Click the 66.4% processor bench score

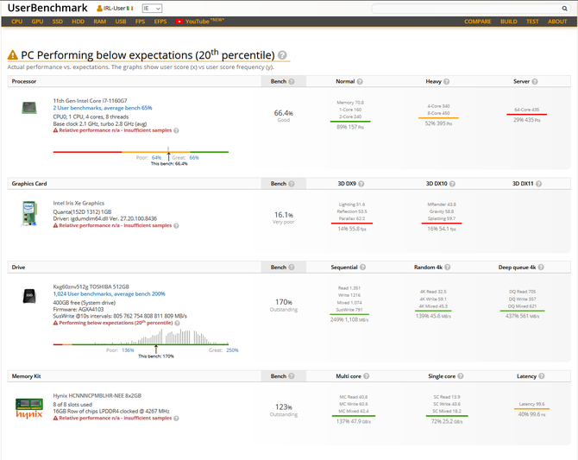pyautogui.click(x=284, y=113)
